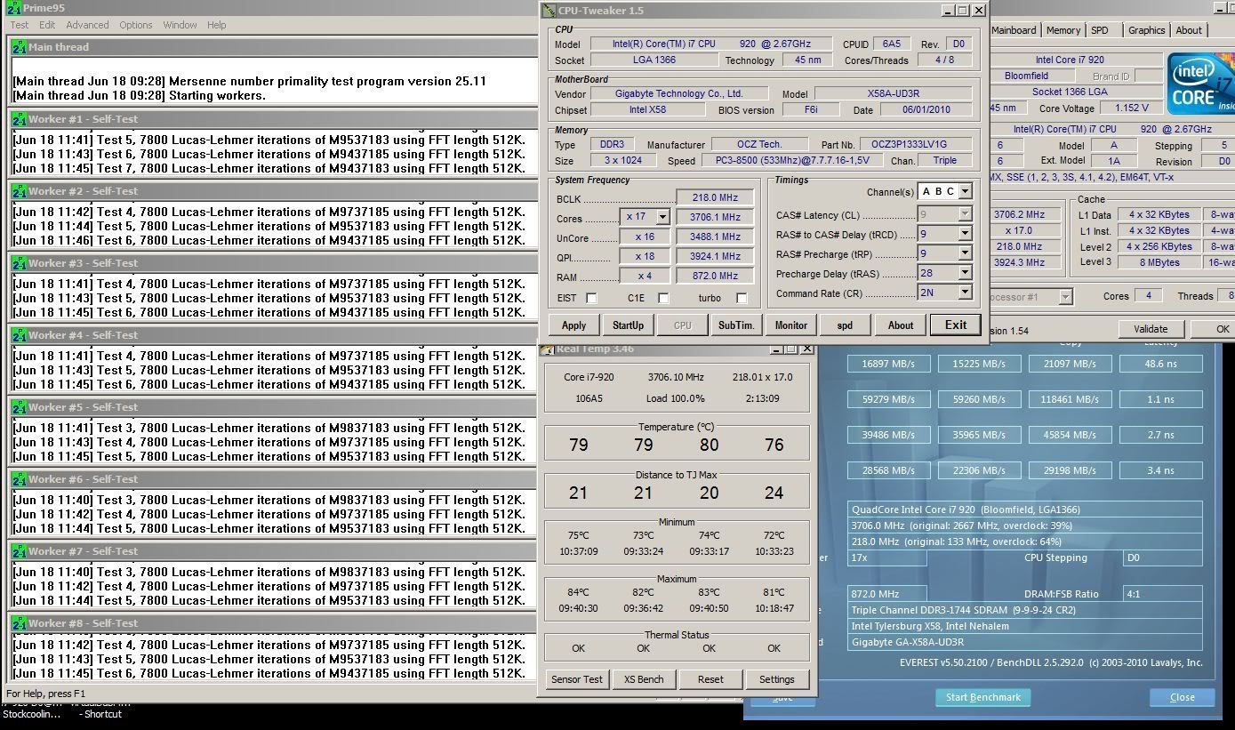Click Reset button in Real Temp
Viewport: 1235px width, 730px height.
click(x=710, y=679)
